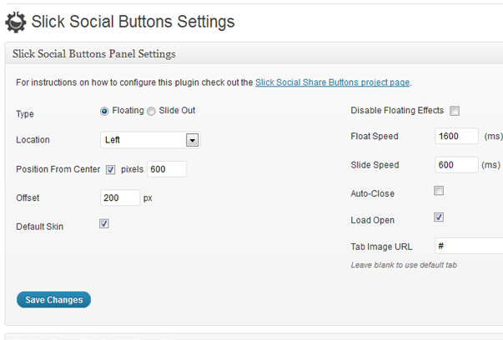This screenshot has width=503, height=340.
Task: Open the Location dropdown showing Left
Action: coord(150,140)
